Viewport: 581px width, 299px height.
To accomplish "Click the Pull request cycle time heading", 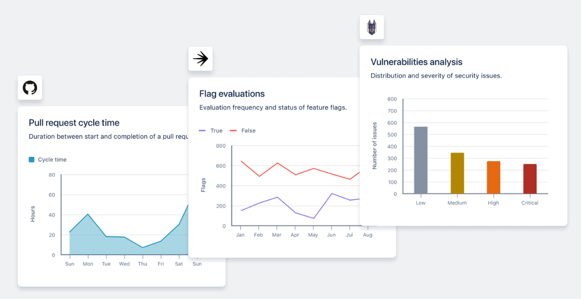I will [74, 122].
